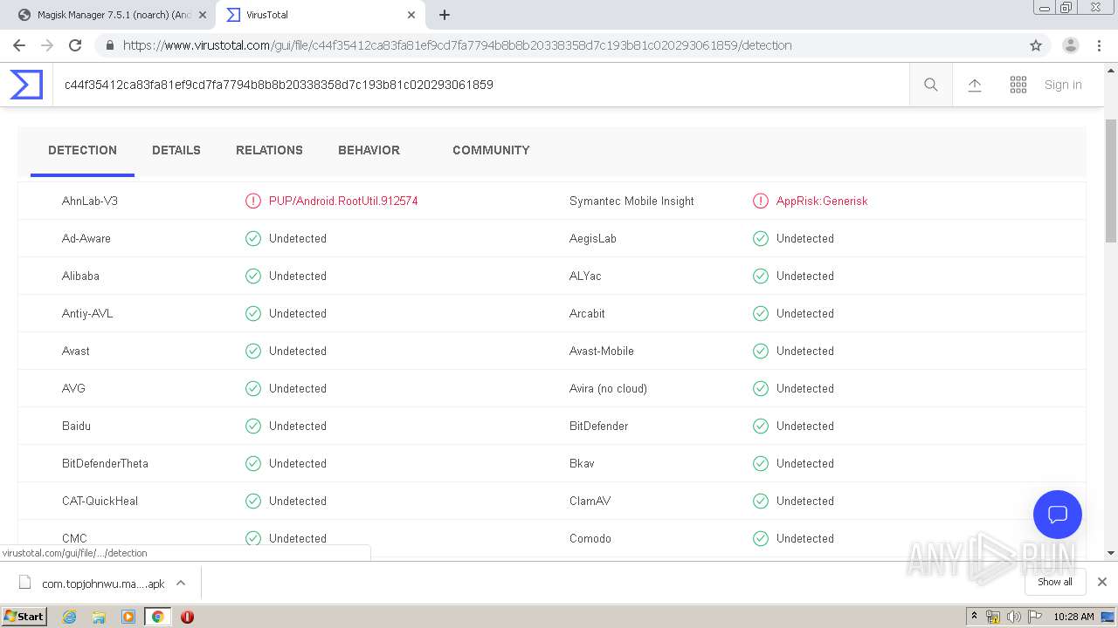Click the Symantec Mobile Insight engine name
The width and height of the screenshot is (1118, 628).
coord(631,201)
